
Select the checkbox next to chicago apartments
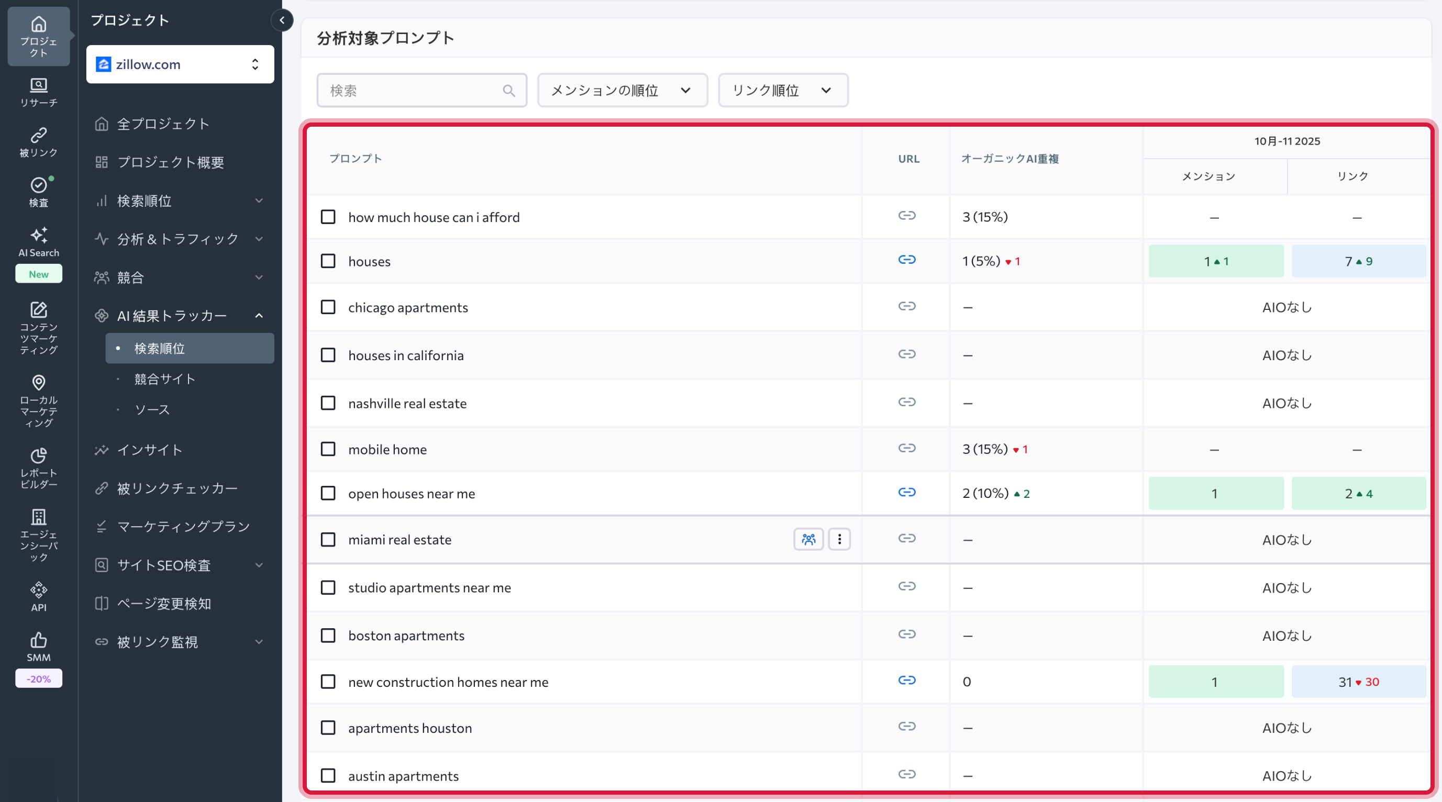point(328,307)
